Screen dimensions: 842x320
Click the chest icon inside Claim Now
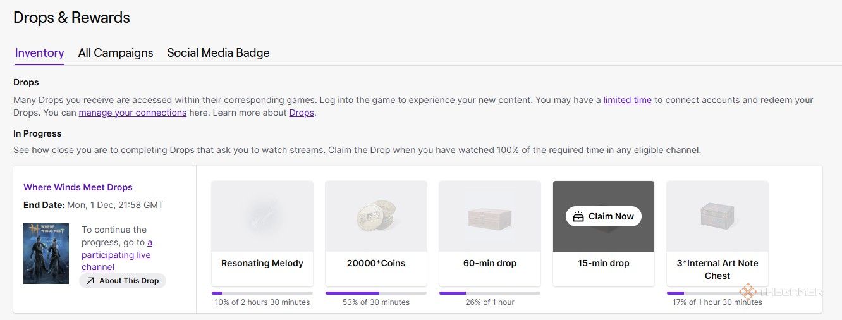click(x=578, y=216)
